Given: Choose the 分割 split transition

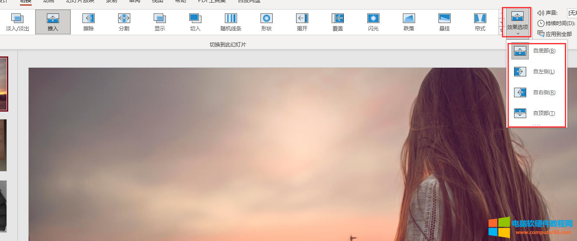Looking at the screenshot, I should pyautogui.click(x=124, y=22).
